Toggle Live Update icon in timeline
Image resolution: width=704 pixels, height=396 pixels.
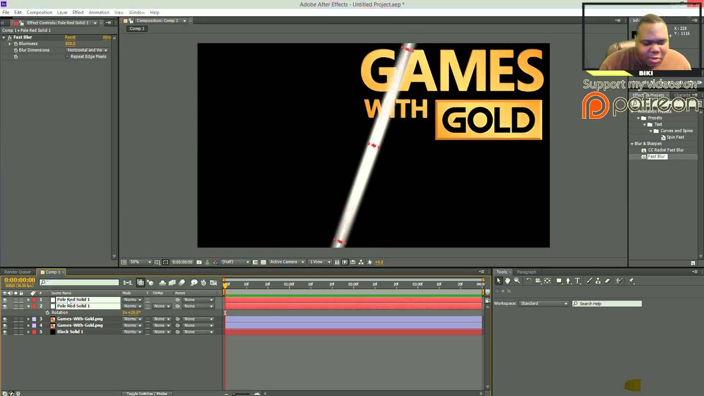click(140, 283)
